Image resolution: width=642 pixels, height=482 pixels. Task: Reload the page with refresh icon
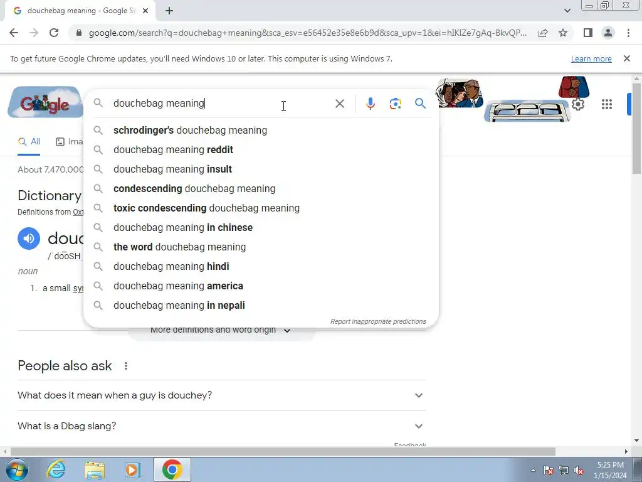[54, 33]
